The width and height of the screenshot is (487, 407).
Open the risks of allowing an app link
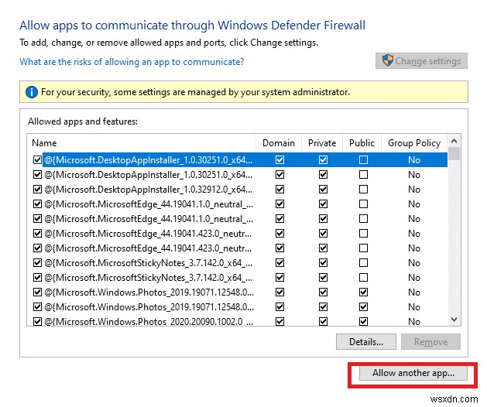point(132,62)
